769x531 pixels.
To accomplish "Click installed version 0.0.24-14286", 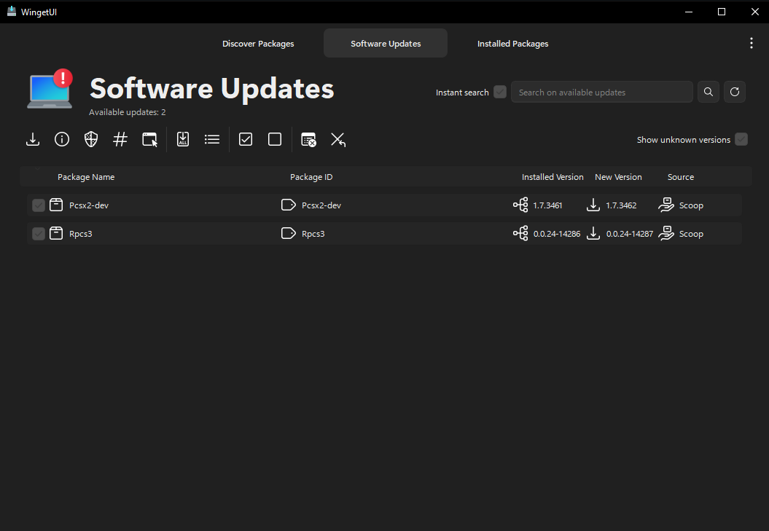I will [x=557, y=234].
